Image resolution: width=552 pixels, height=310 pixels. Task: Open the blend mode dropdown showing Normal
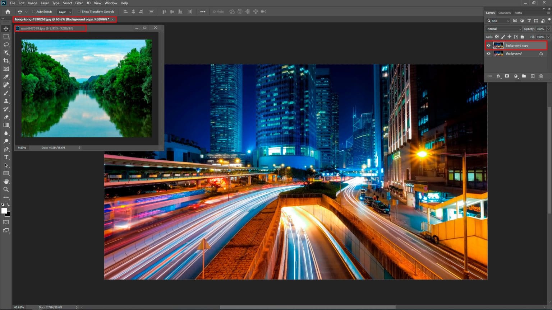pos(503,29)
